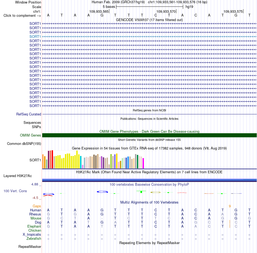Open 'Publications: Sequences in Scientific Articles' title
Screen dimensions: 257x253
pyautogui.click(x=149, y=119)
